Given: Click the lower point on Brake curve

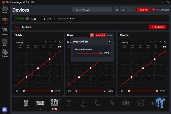Looking at the screenshot, I should pos(79,77).
